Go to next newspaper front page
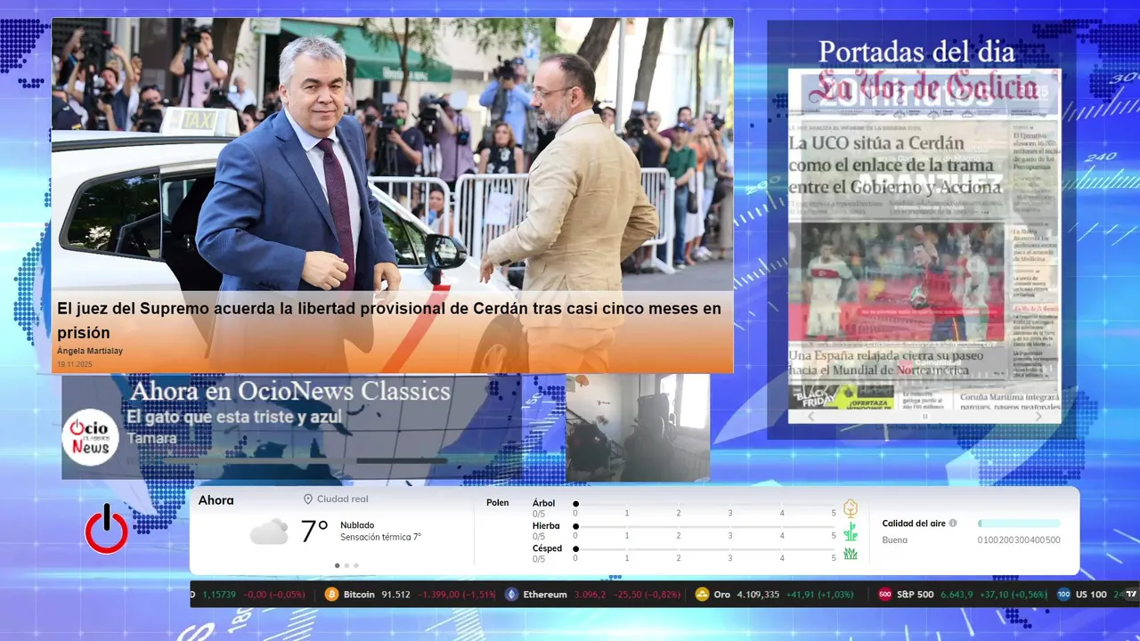 pyautogui.click(x=1038, y=417)
